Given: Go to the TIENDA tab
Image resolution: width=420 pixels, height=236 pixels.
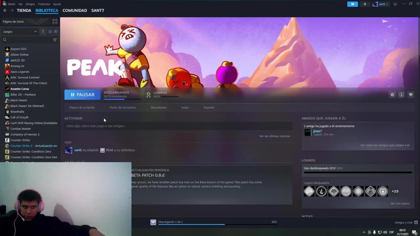Looking at the screenshot, I should pos(24,10).
